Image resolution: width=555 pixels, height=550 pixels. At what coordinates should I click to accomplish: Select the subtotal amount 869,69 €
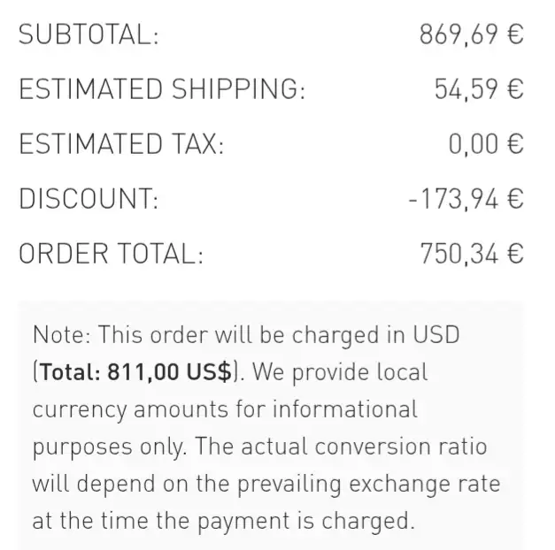tap(471, 34)
